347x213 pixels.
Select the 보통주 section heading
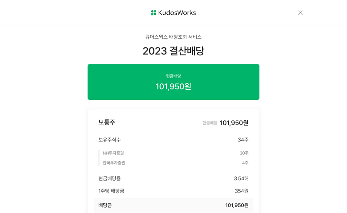pos(107,122)
